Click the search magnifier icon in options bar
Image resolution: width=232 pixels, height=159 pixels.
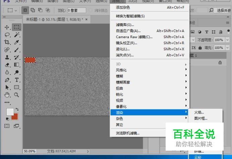[x=211, y=10]
